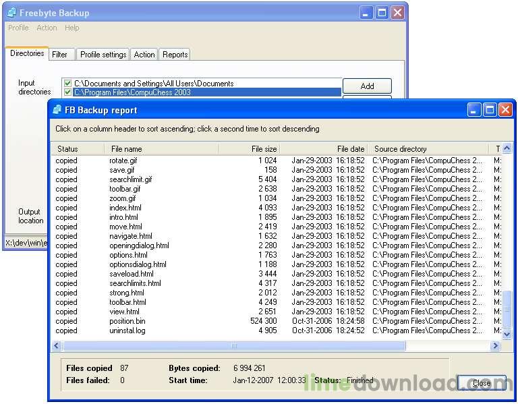Image resolution: width=518 pixels, height=404 pixels.
Task: Open the Action tab
Action: tap(144, 55)
